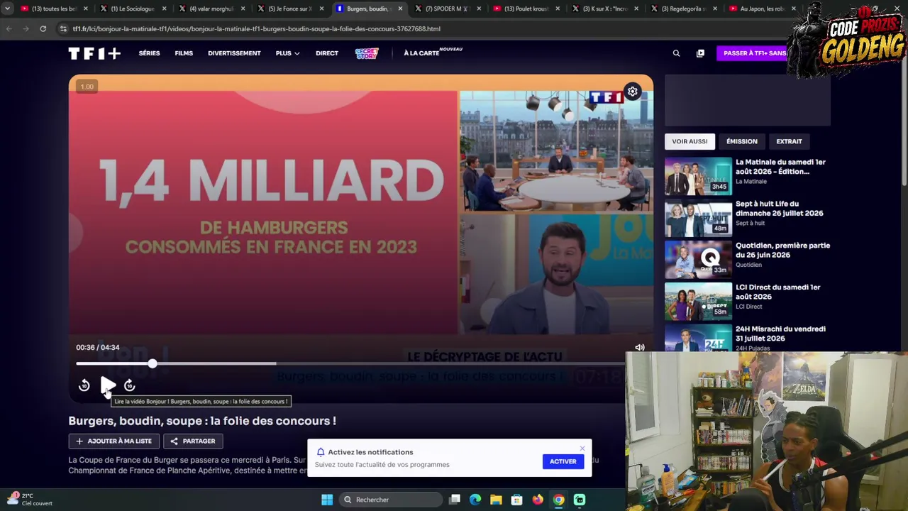
Task: Open La Matinale du samedi 1er août thumbnail
Action: click(698, 176)
